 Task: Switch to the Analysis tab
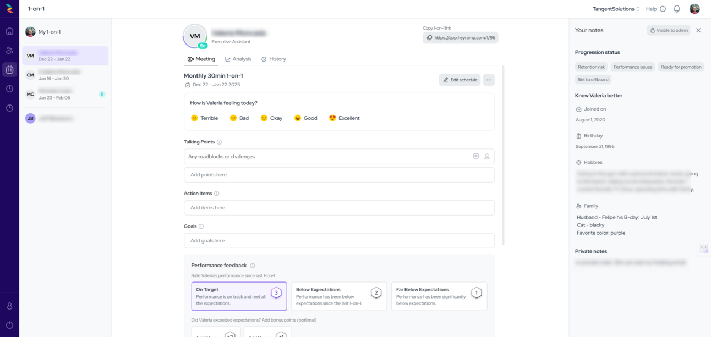pos(238,59)
